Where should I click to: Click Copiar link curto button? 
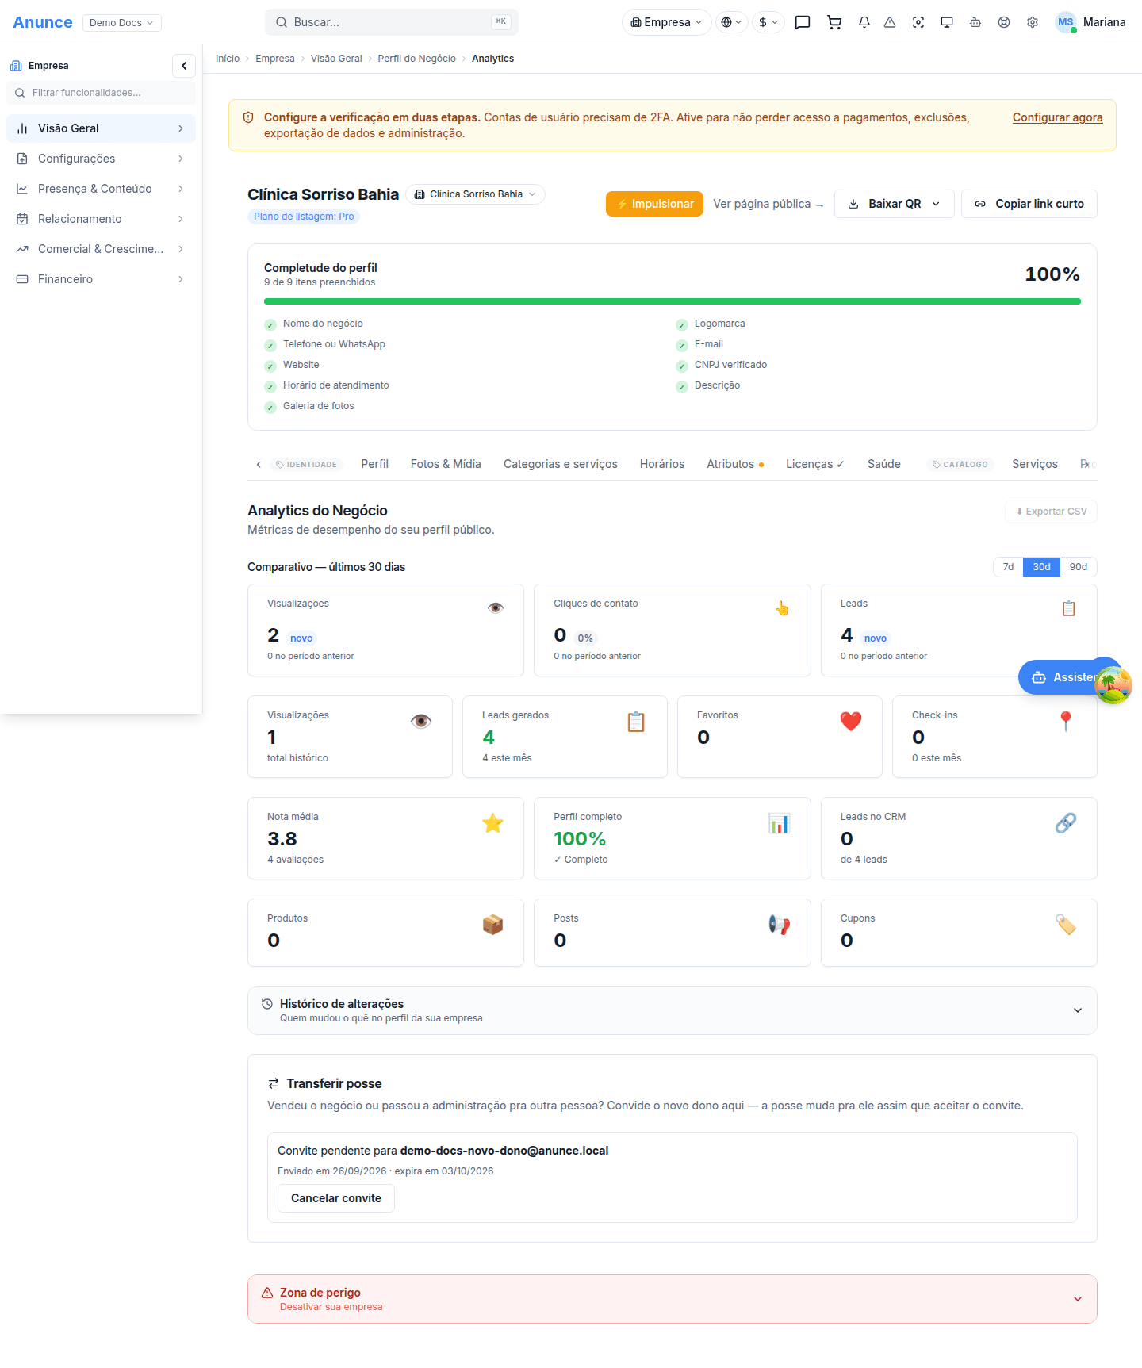click(x=1029, y=204)
